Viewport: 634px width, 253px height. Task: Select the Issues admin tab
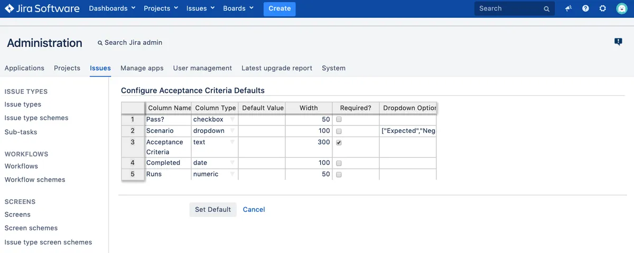[x=100, y=68]
